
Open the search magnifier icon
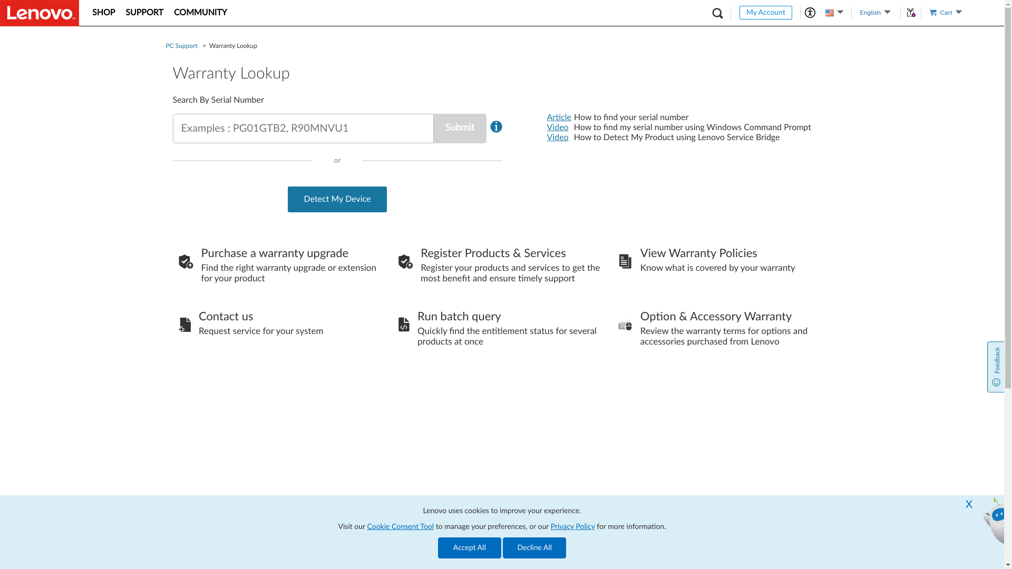717,13
